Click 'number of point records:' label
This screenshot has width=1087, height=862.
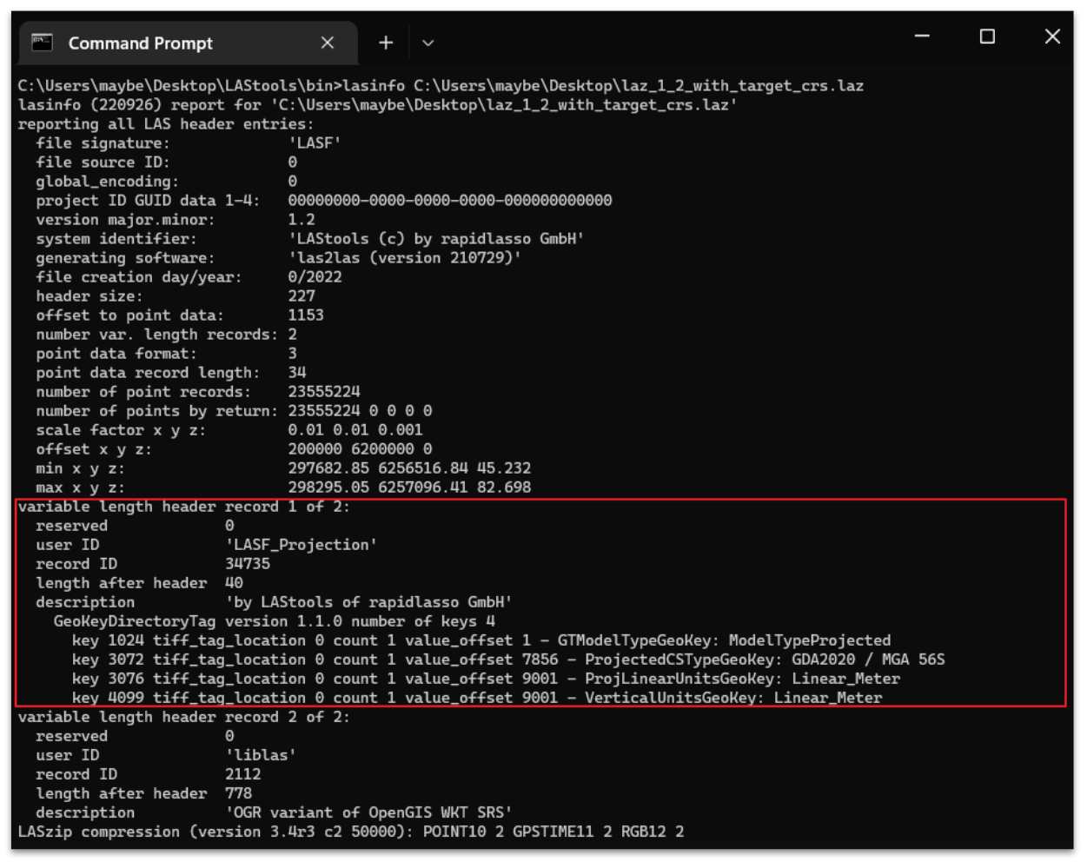click(143, 392)
